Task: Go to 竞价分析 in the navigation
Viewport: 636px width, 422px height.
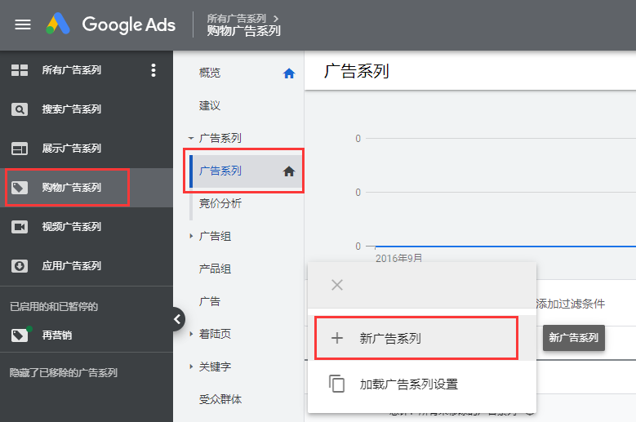Action: coord(220,203)
